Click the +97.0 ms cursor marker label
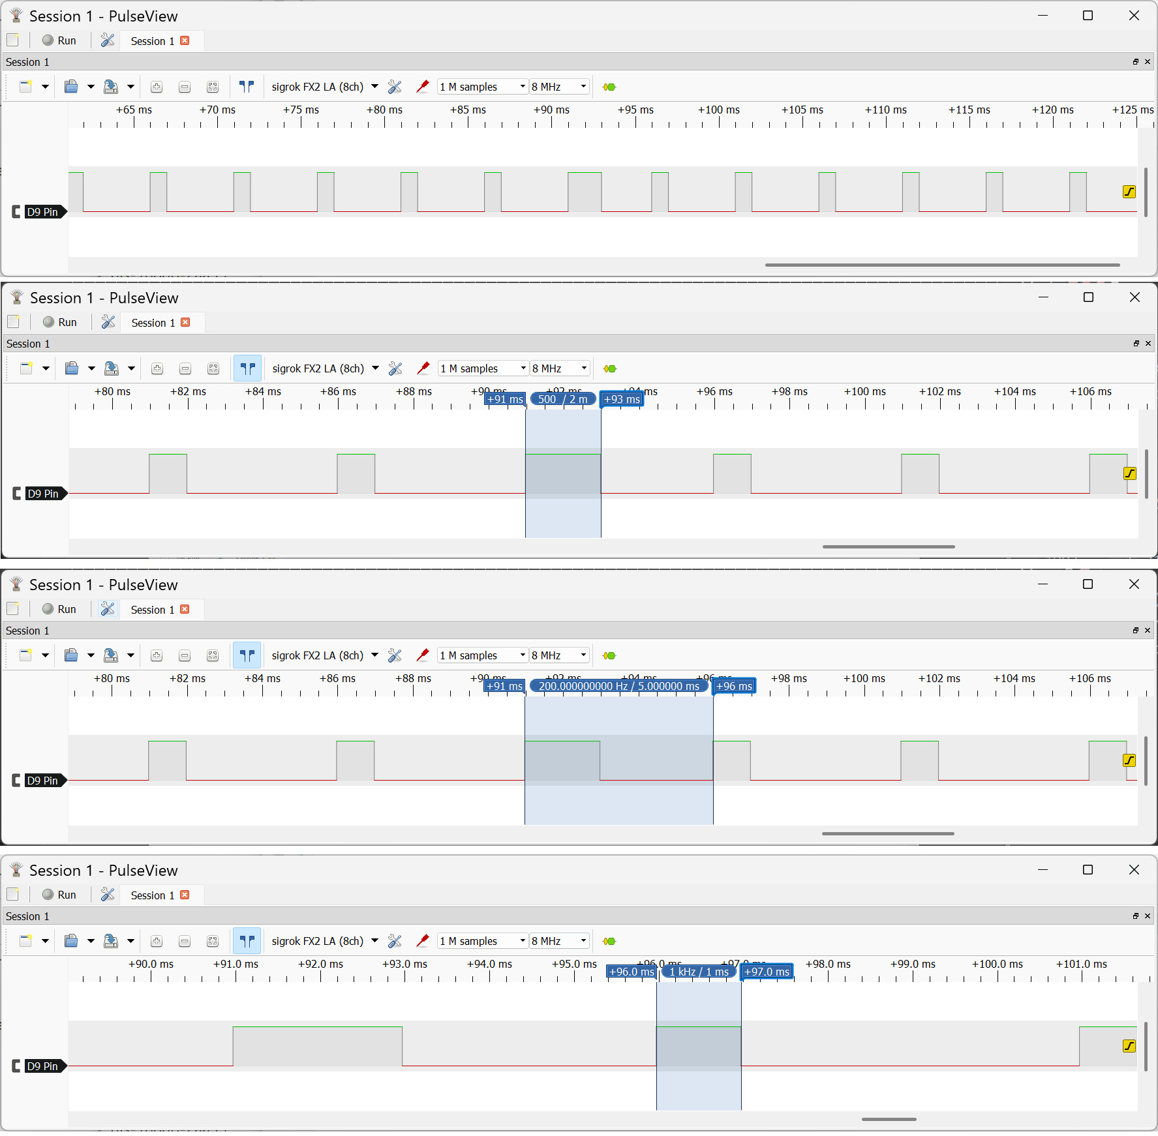This screenshot has width=1158, height=1136. (767, 972)
